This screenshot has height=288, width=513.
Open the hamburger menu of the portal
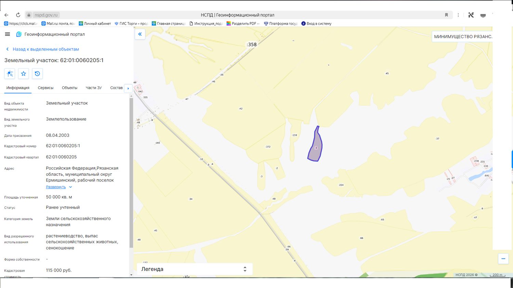pyautogui.click(x=8, y=34)
